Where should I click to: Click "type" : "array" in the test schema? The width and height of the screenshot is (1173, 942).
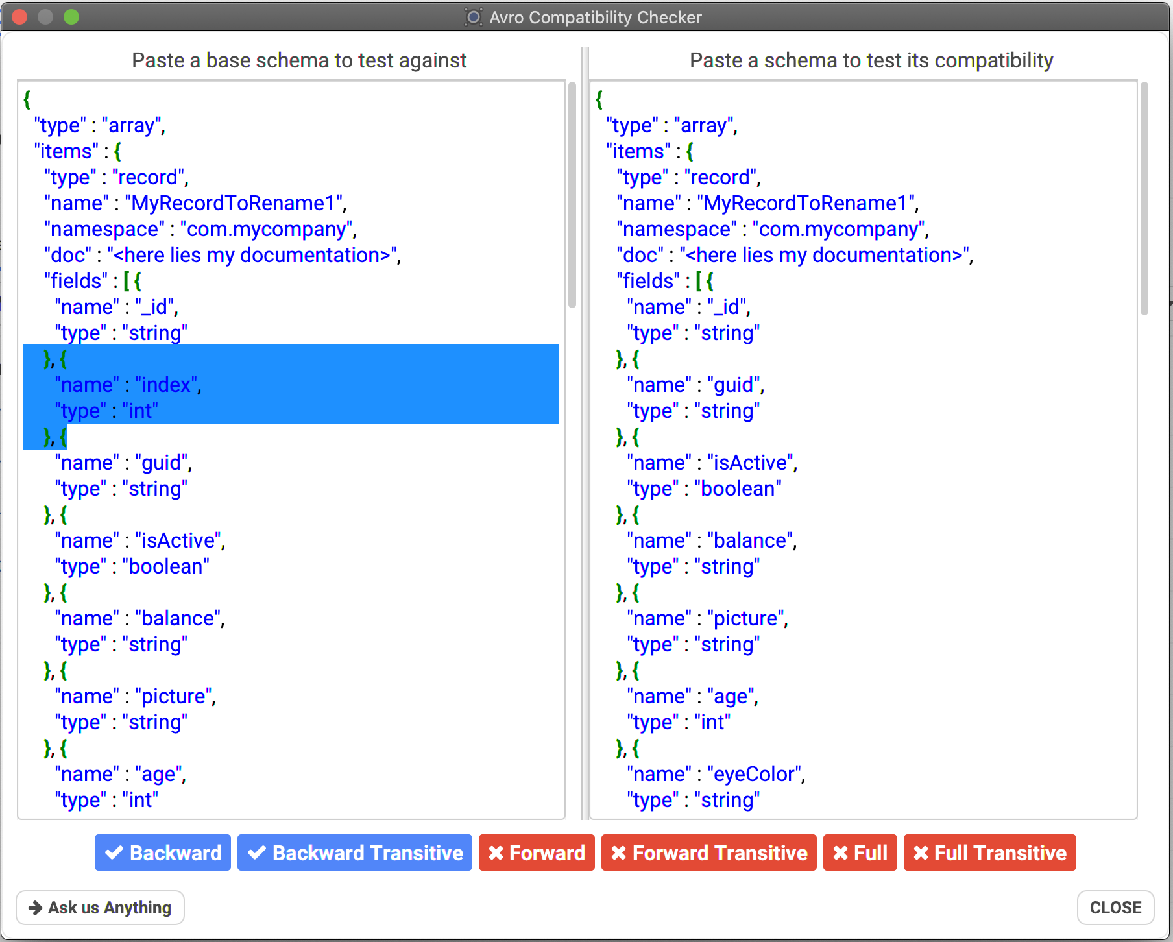672,125
